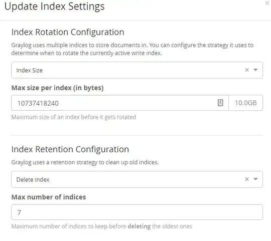The width and height of the screenshot is (271, 241).
Task: Click the Index Rotation Configuration heading
Action: [x=68, y=32]
